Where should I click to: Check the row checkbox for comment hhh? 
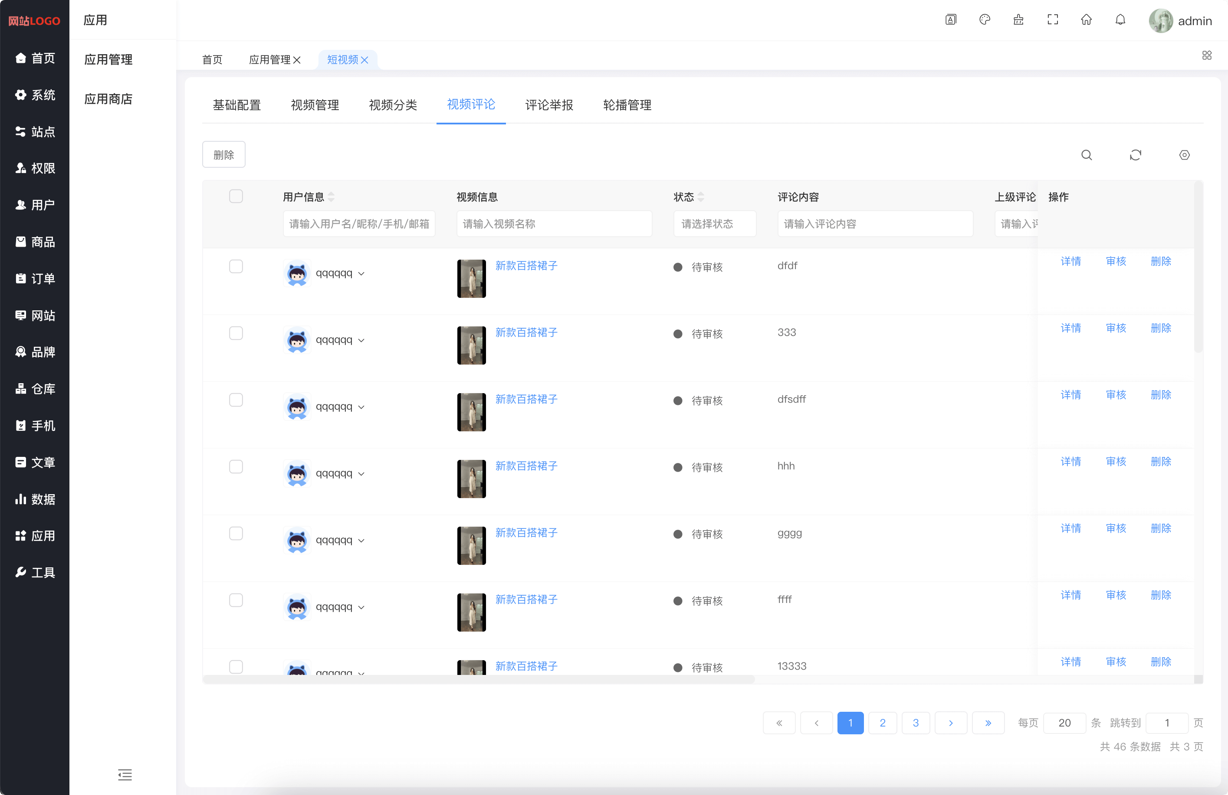236,466
